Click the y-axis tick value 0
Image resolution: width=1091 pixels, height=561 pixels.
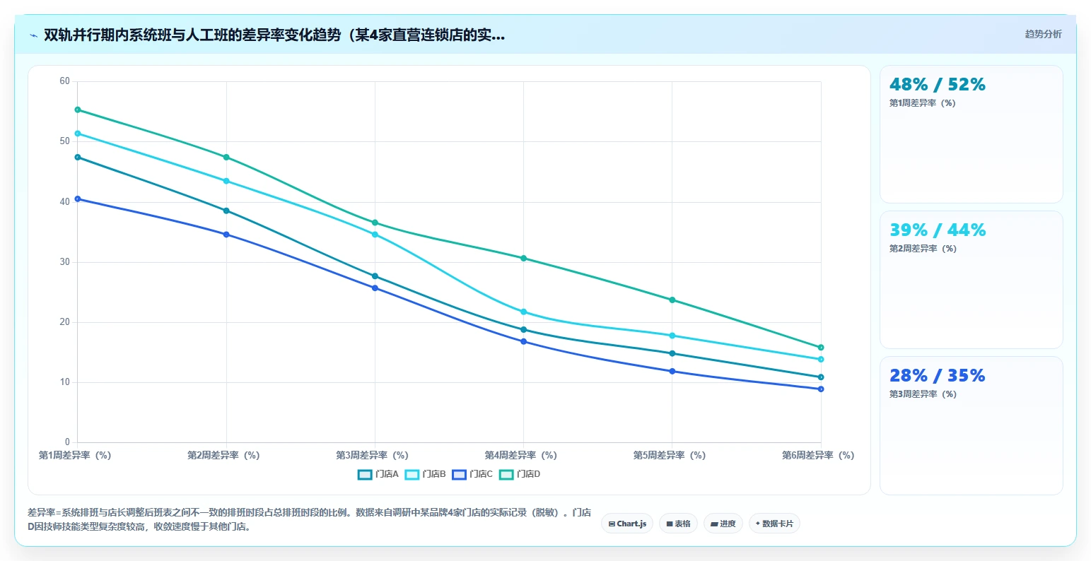click(67, 442)
